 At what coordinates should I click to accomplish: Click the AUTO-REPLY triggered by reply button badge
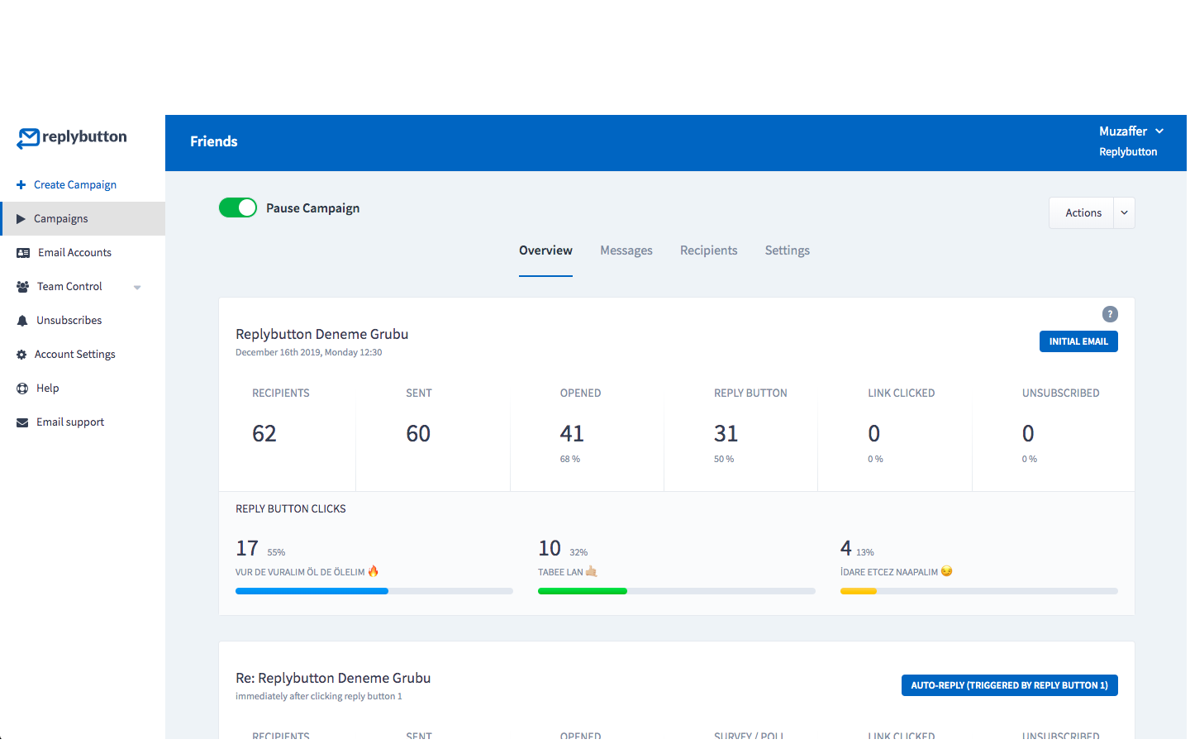[x=1009, y=685]
